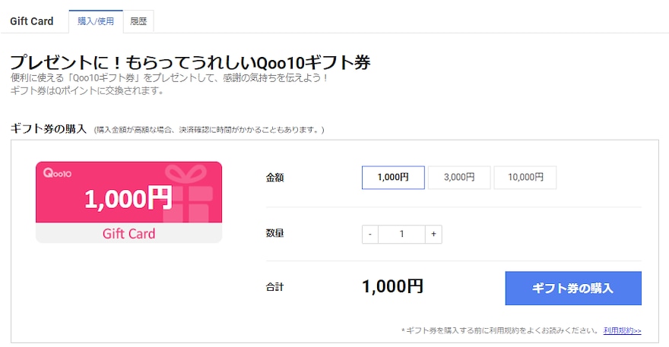The width and height of the screenshot is (669, 347).
Task: Decrease quantity with the minus button
Action: 370,234
